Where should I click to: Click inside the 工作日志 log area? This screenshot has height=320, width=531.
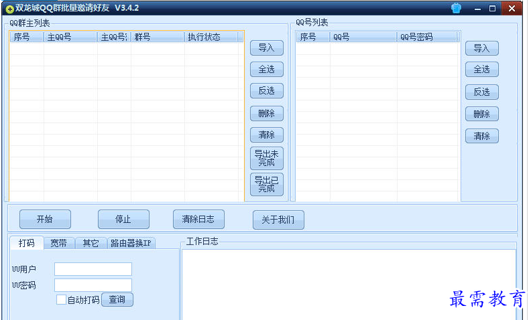349,284
